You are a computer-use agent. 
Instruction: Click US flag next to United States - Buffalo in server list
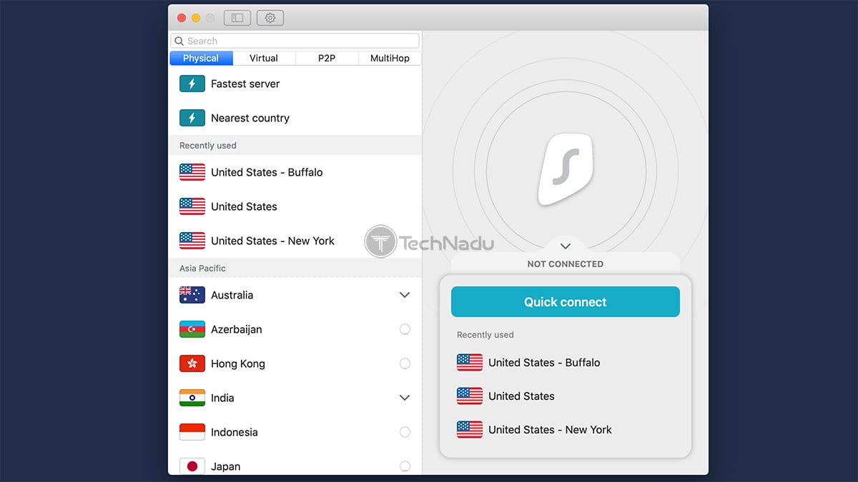click(192, 172)
